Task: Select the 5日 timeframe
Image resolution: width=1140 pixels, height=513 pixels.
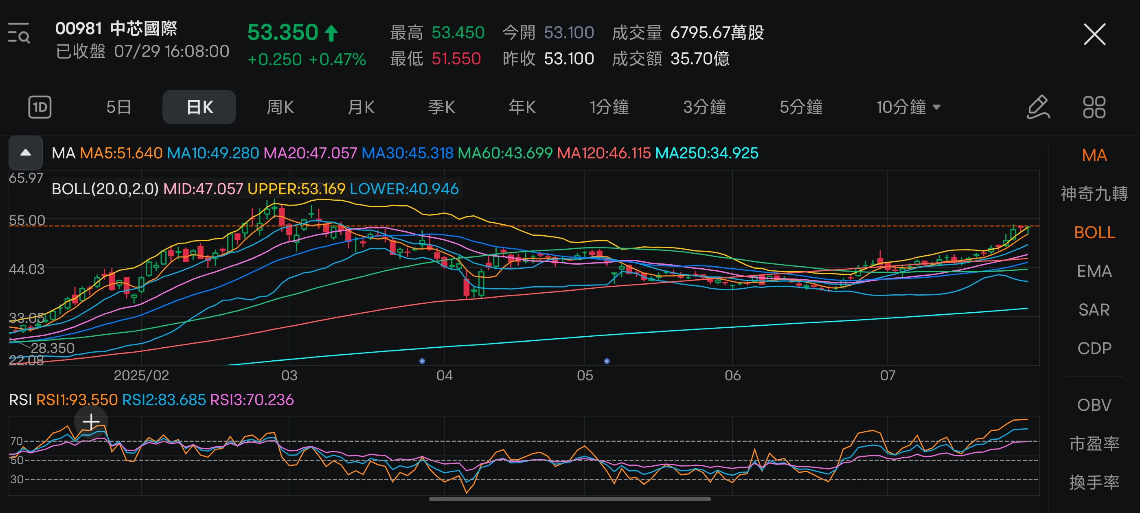Action: pyautogui.click(x=118, y=107)
